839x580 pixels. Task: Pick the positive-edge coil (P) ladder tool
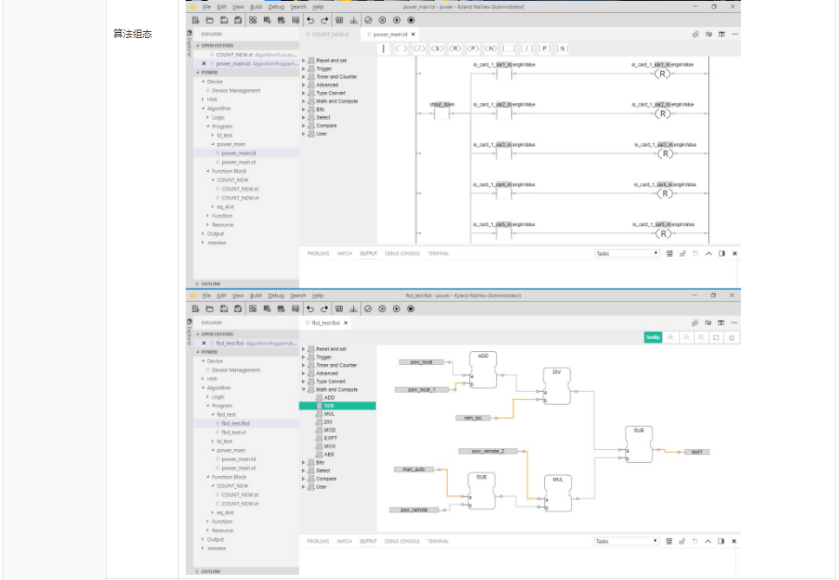click(473, 49)
